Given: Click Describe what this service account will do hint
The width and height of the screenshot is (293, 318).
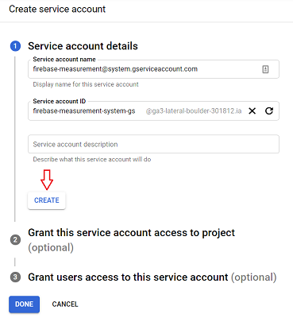Looking at the screenshot, I should pos(92,160).
